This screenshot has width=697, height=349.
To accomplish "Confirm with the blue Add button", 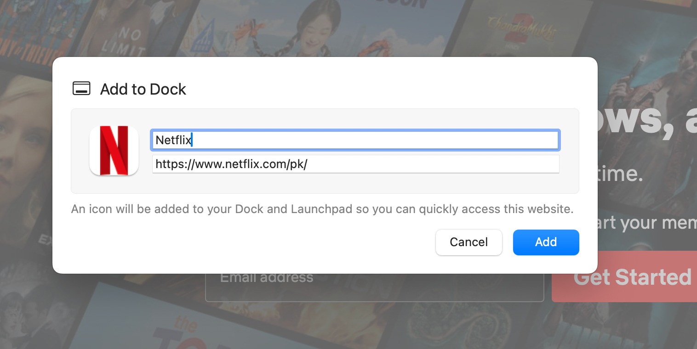I will pyautogui.click(x=546, y=242).
